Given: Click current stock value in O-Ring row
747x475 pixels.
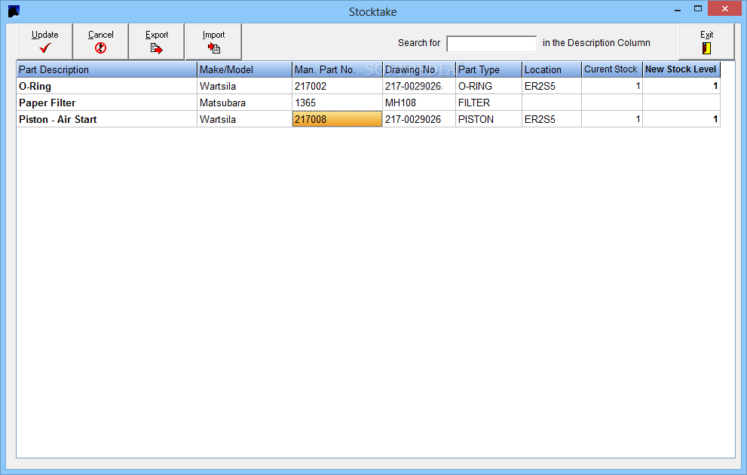Looking at the screenshot, I should [612, 86].
